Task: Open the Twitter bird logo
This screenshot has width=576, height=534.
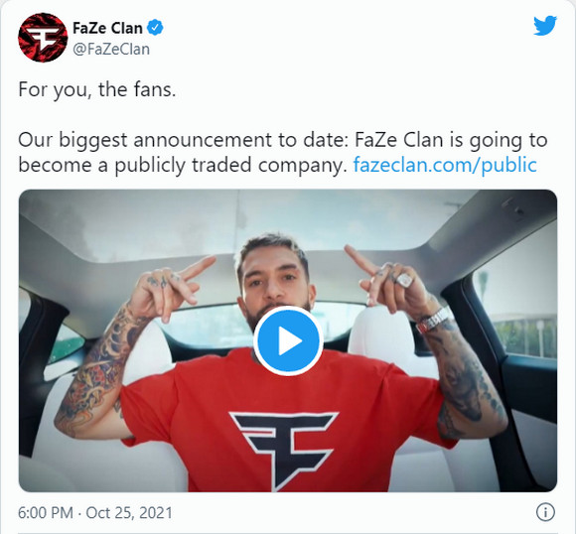Action: [545, 26]
